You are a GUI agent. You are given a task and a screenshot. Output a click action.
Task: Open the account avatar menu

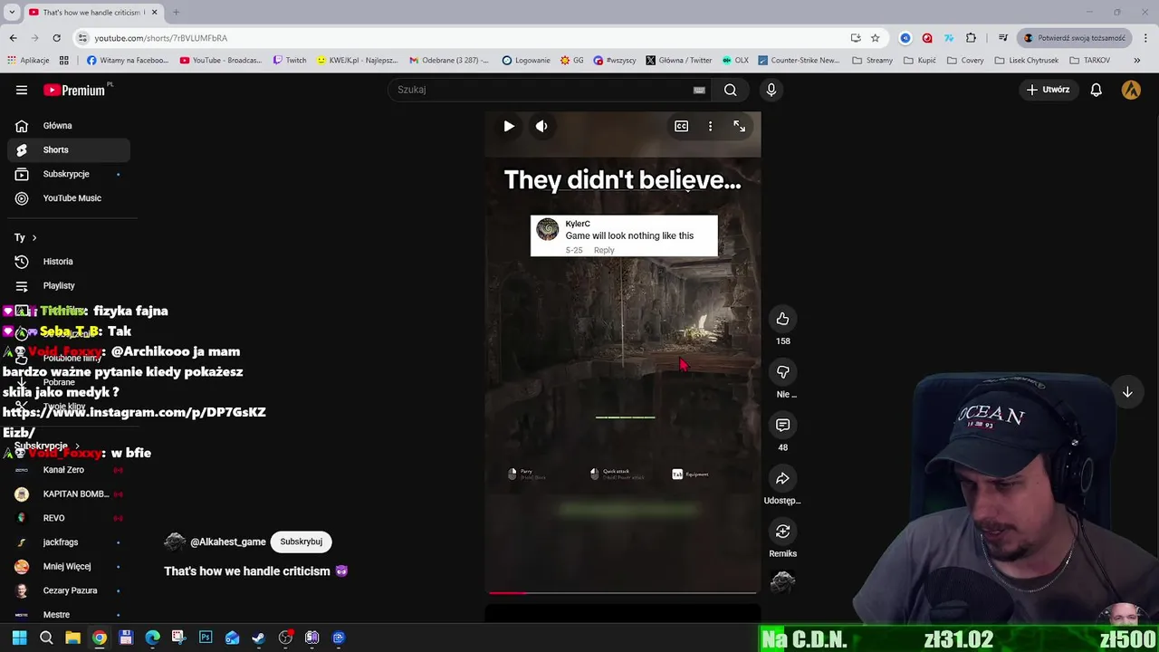(x=1131, y=90)
